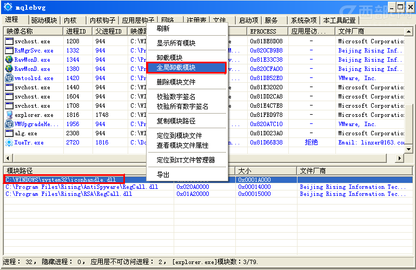
Task: Click the svchost.exe icon for PID 1208
Action: [x=9, y=41]
